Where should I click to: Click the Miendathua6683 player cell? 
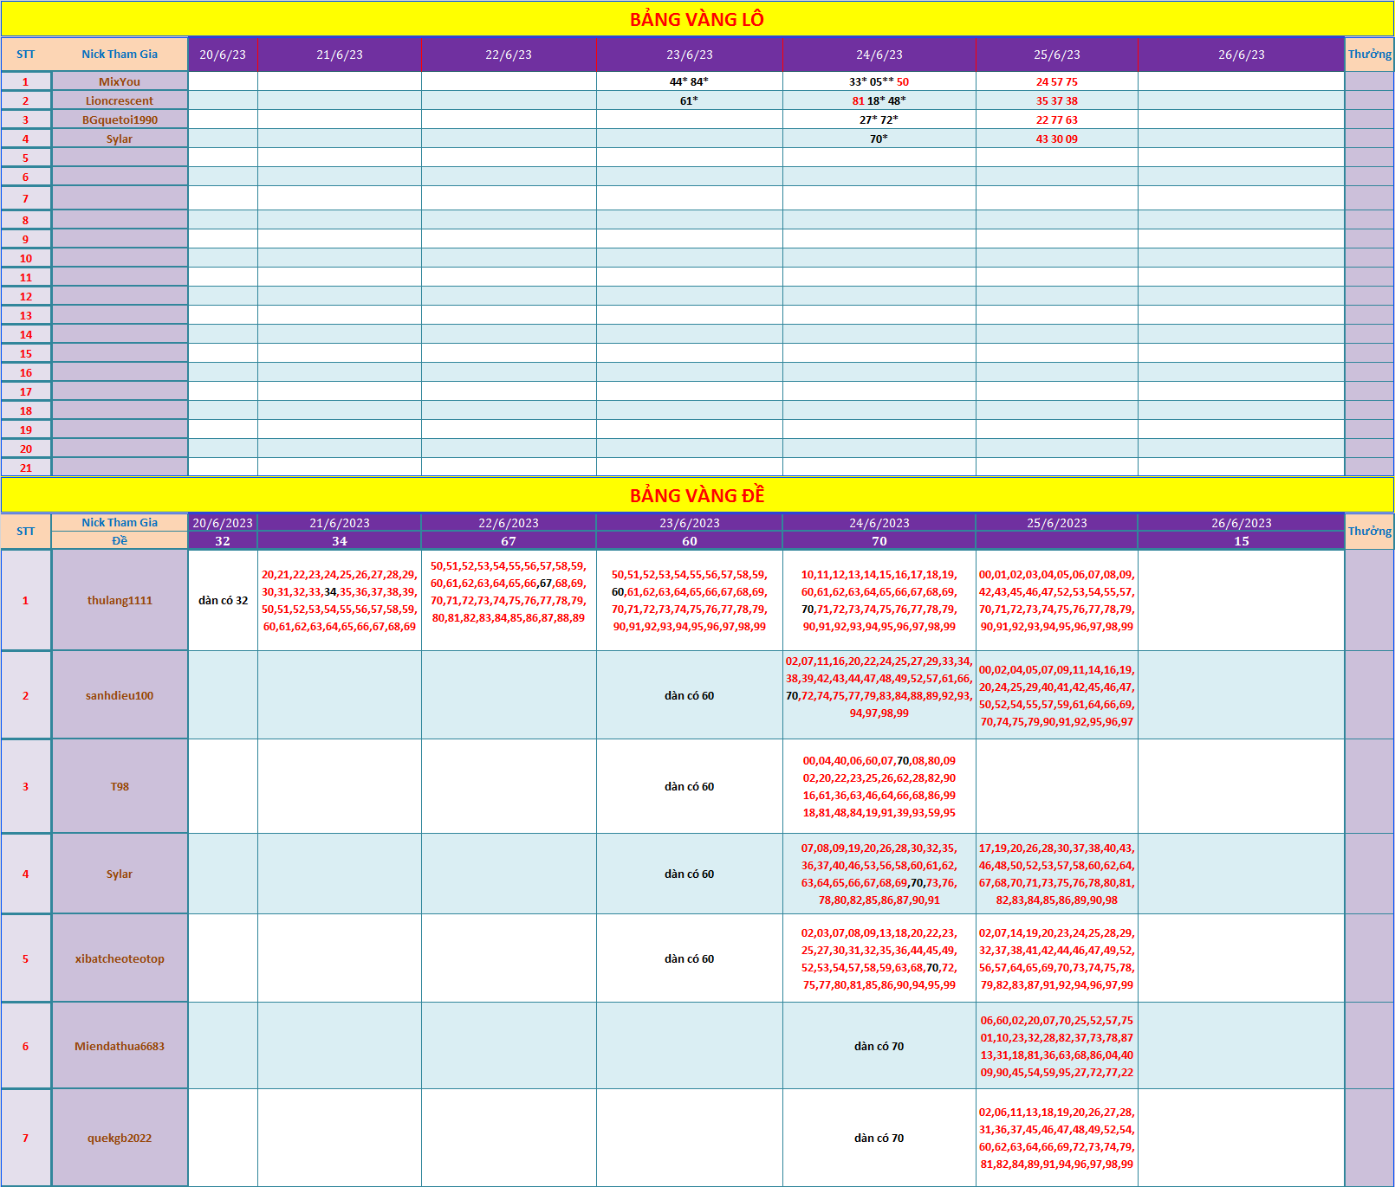(x=120, y=1046)
